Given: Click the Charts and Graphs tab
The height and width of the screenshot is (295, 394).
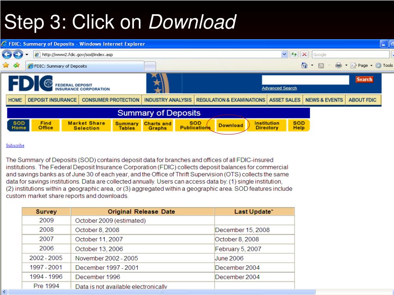Looking at the screenshot, I should click(x=157, y=126).
